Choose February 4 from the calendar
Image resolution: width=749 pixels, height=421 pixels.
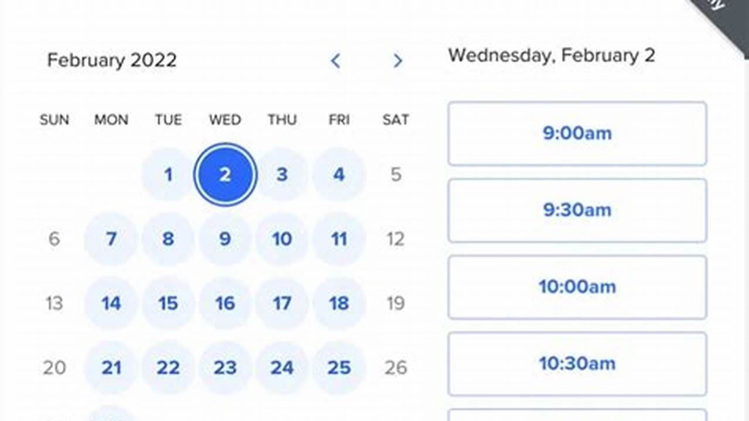[338, 174]
